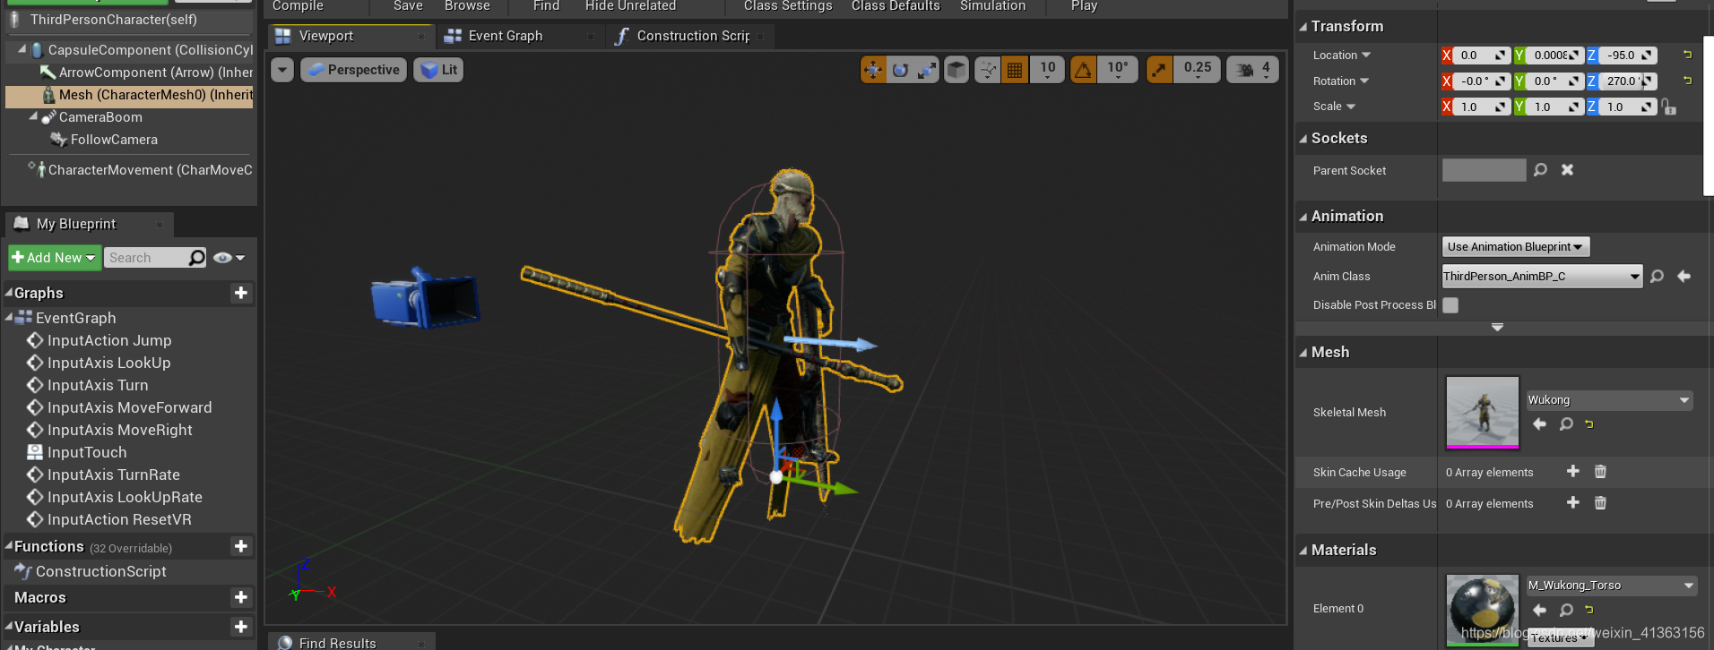Add a new function with plus button
The width and height of the screenshot is (1714, 650).
pos(240,546)
